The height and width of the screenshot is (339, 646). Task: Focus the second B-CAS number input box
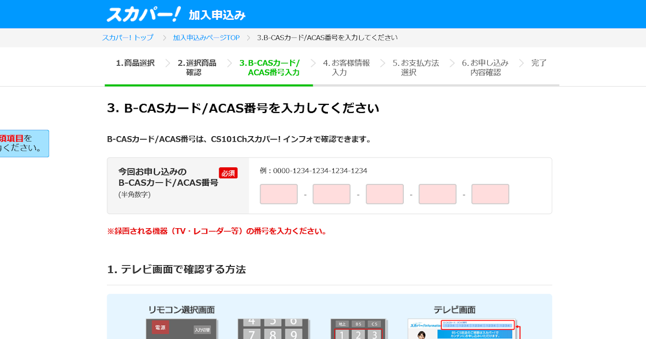332,194
